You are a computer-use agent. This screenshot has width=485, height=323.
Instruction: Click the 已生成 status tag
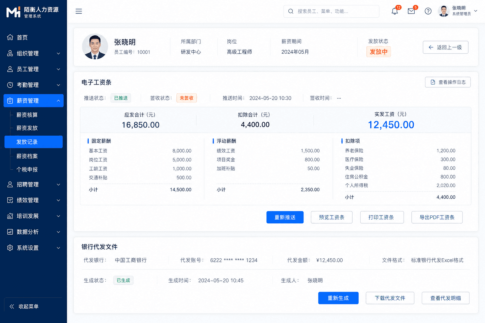[123, 280]
